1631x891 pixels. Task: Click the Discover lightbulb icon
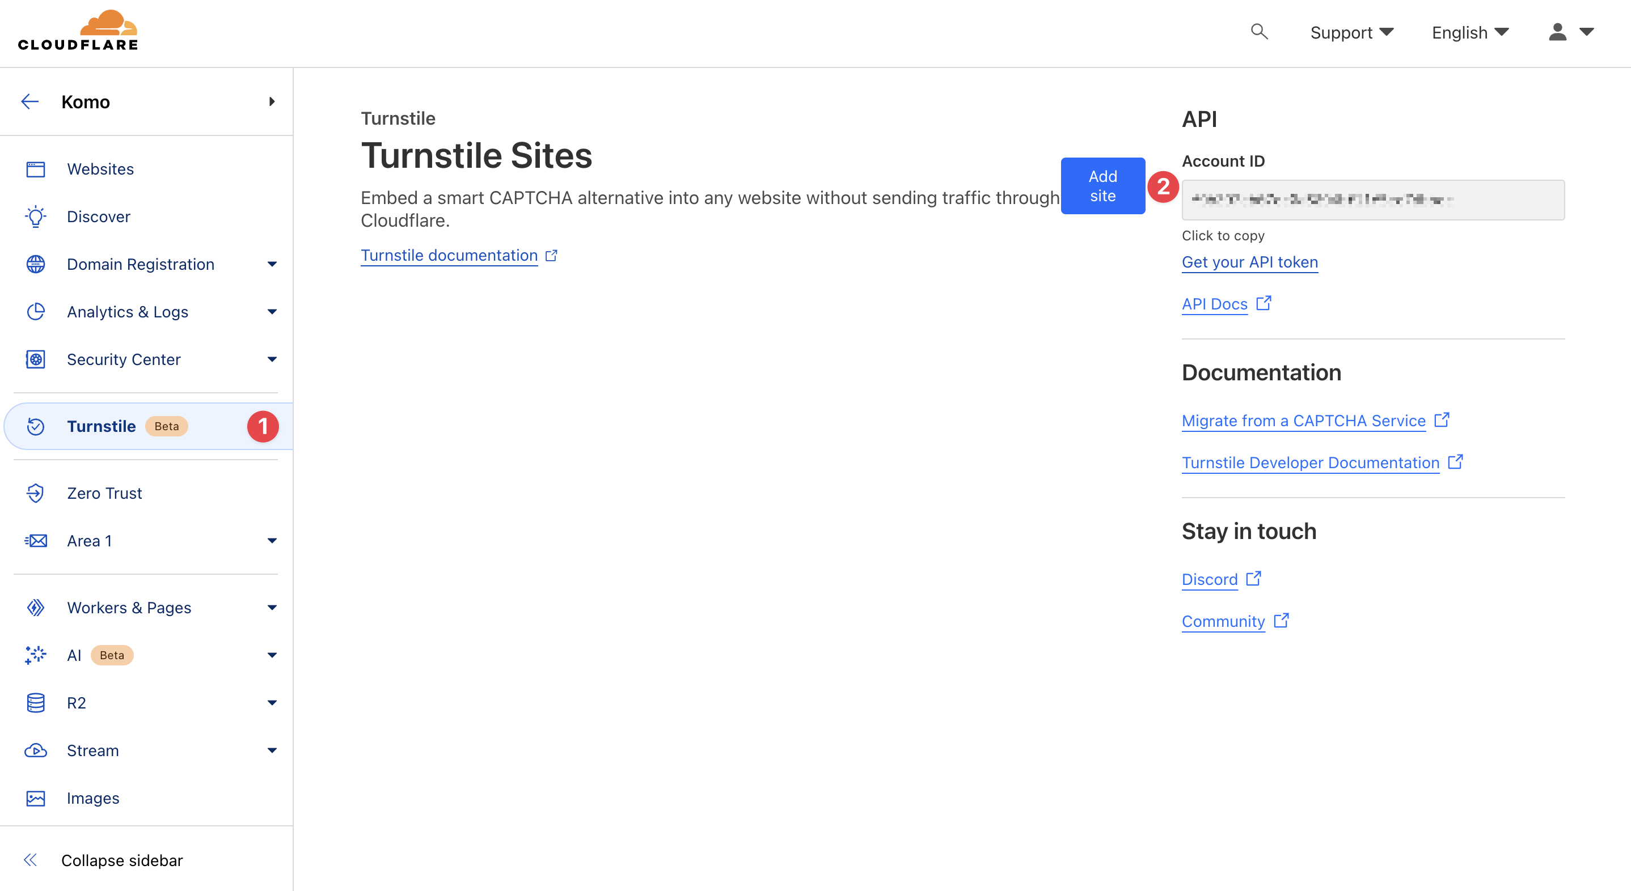(36, 217)
